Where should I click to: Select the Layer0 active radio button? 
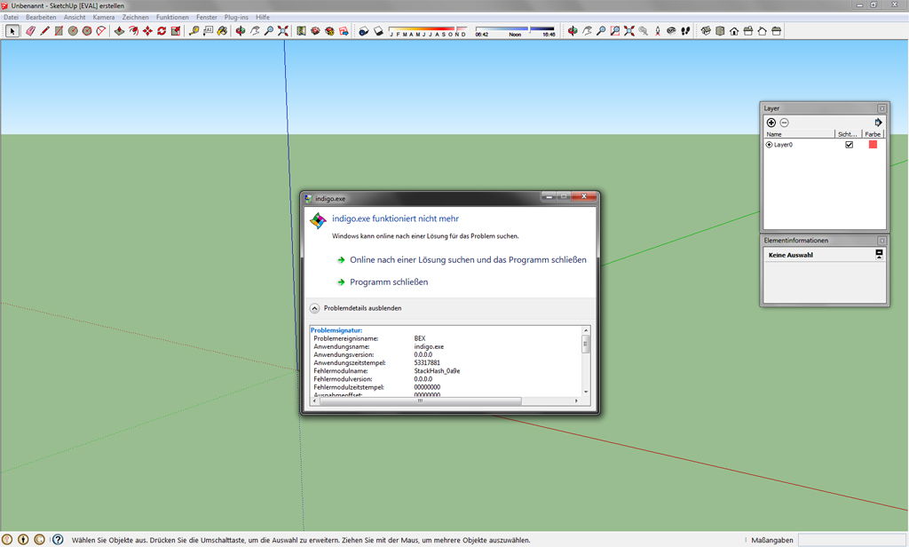770,145
